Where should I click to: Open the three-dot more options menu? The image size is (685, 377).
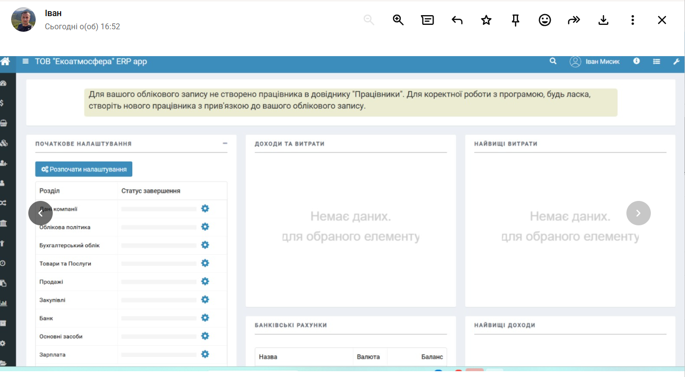(633, 20)
